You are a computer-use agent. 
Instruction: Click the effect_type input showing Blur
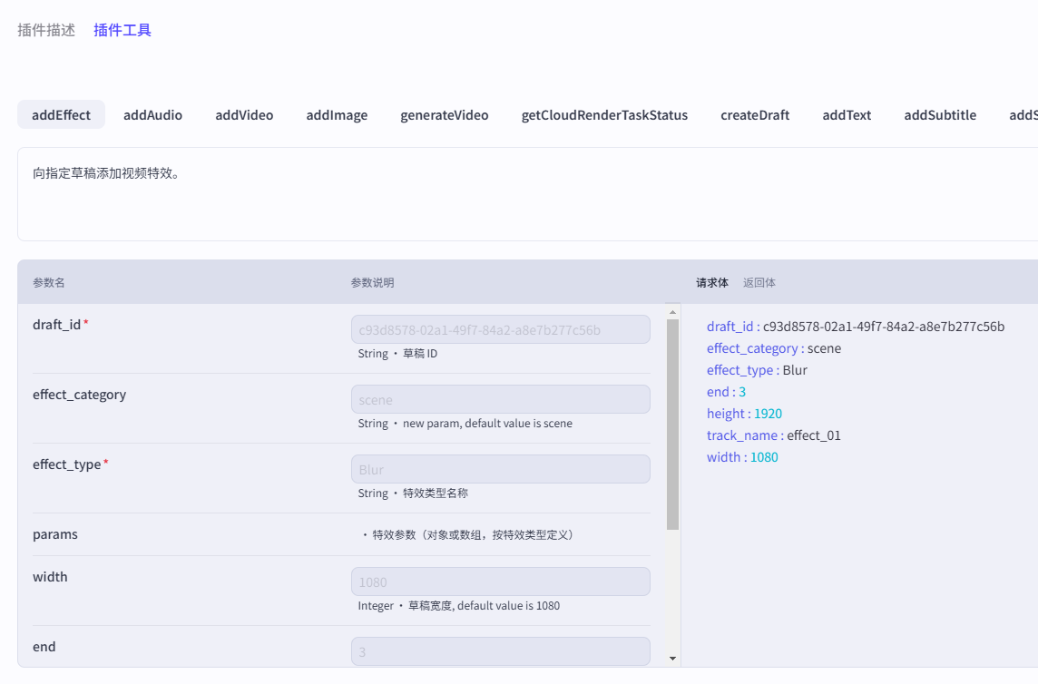tap(500, 469)
